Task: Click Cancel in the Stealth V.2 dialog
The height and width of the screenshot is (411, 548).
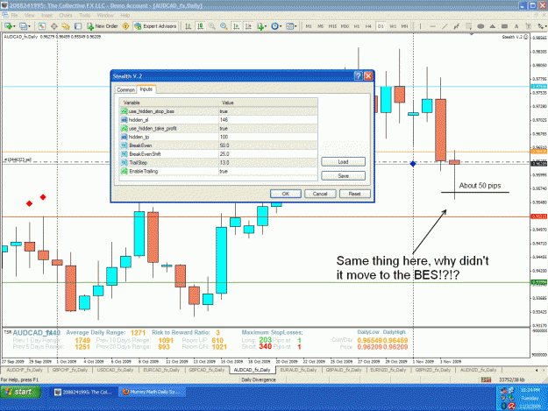Action: (320, 194)
